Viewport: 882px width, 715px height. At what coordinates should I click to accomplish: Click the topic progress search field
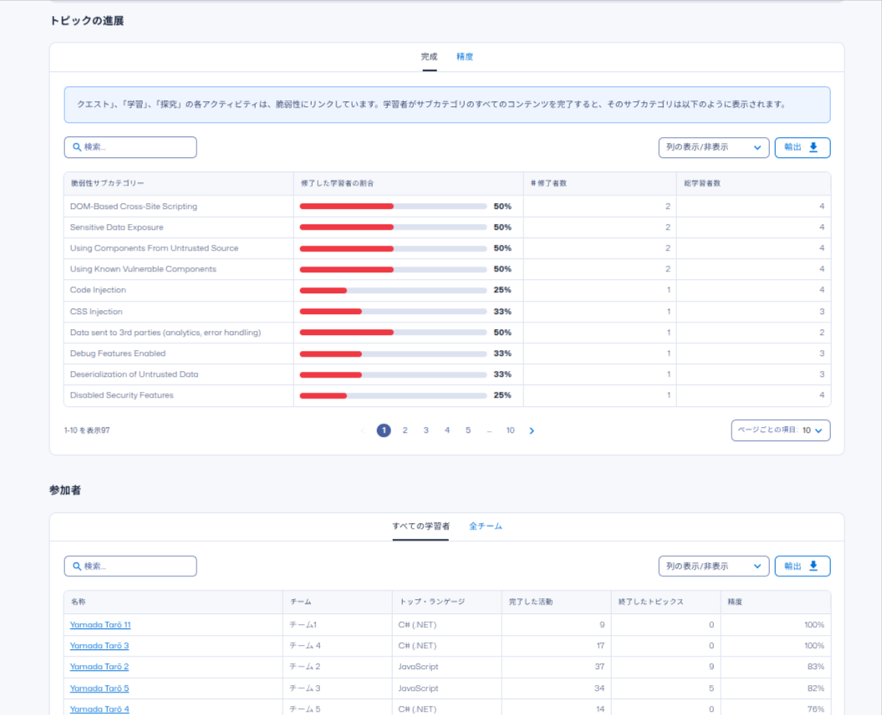pos(130,147)
